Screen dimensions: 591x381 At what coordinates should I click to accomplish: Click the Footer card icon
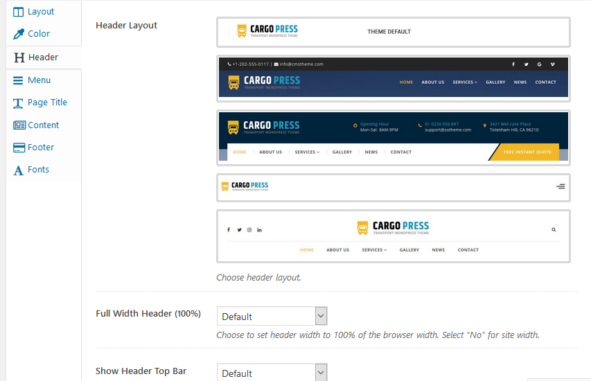(19, 148)
